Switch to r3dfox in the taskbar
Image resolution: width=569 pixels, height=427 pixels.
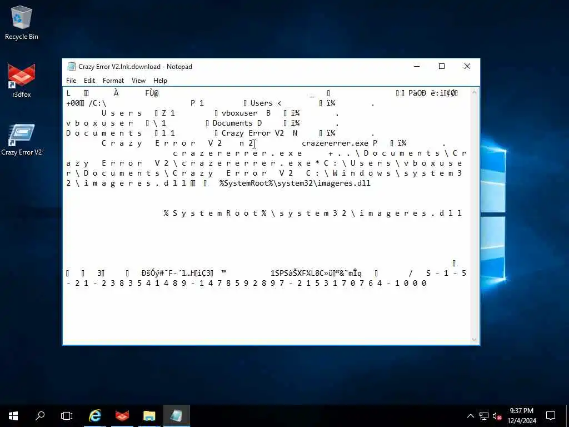click(122, 416)
